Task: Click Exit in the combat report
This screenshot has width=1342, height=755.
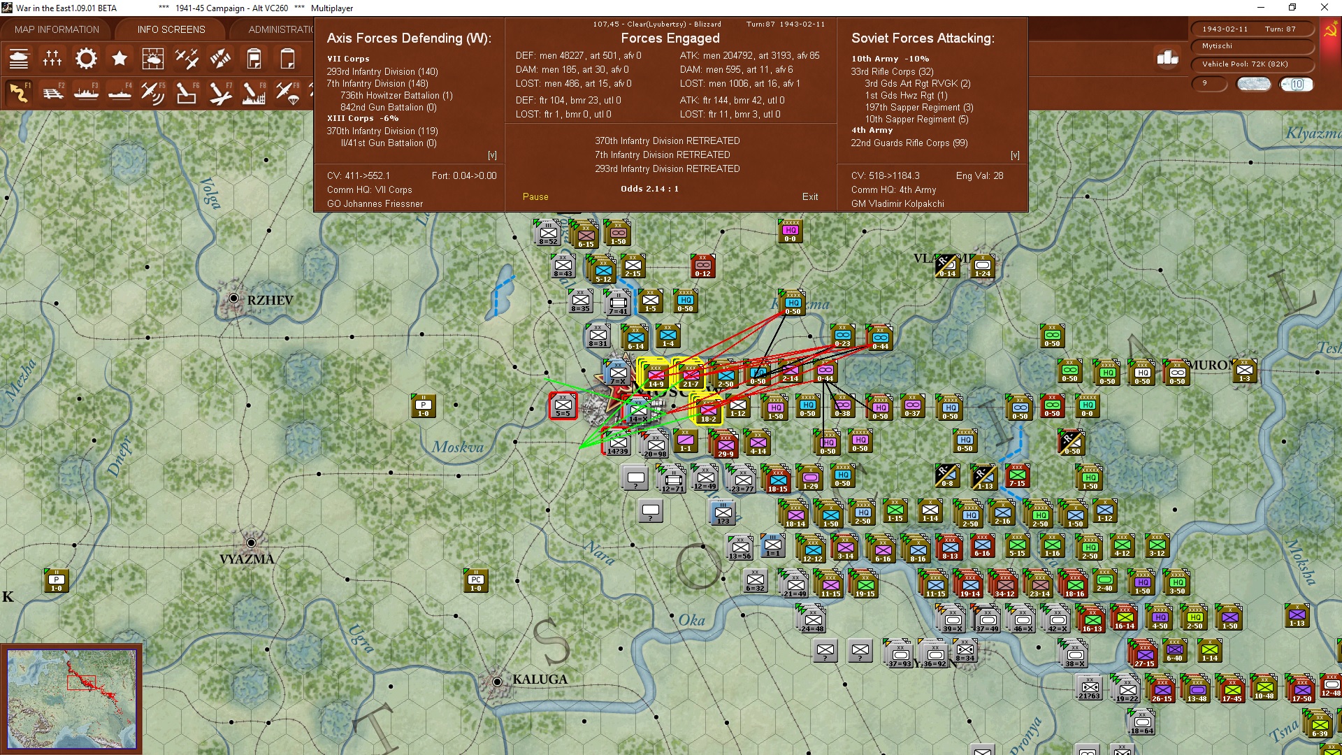Action: click(810, 196)
